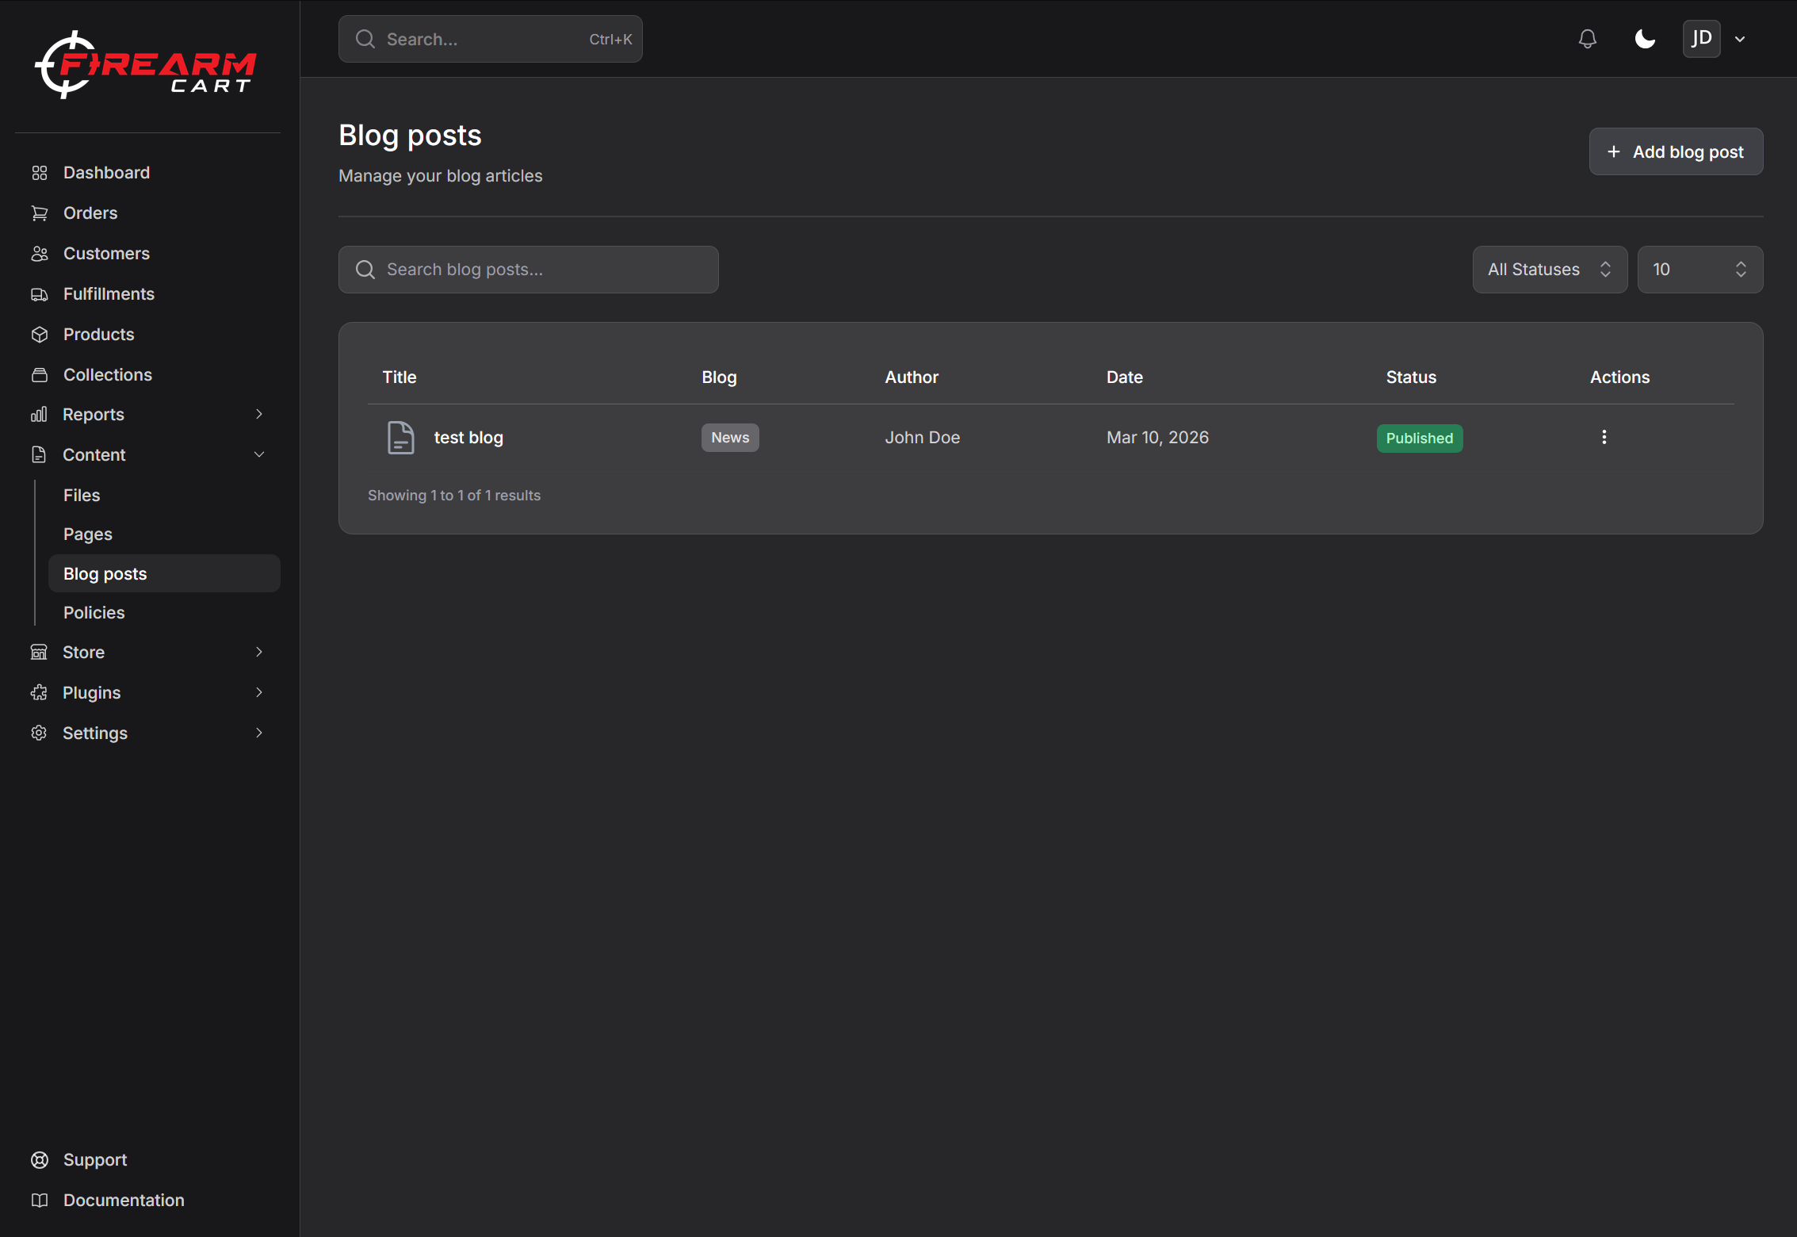Click author name John Doe
1797x1237 pixels.
923,438
